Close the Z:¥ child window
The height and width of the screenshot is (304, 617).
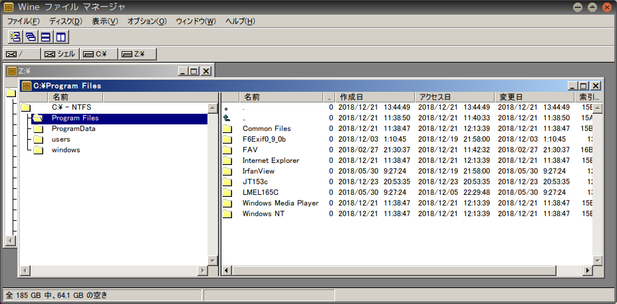[206, 71]
